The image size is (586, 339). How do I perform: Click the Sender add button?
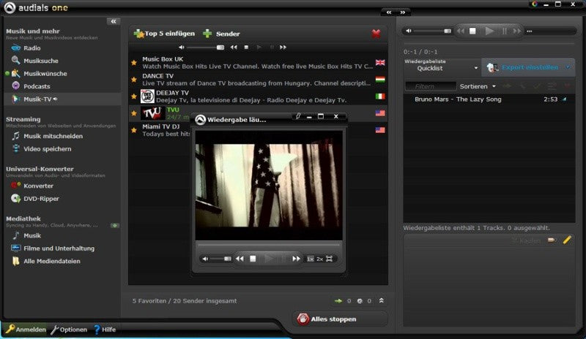point(221,34)
